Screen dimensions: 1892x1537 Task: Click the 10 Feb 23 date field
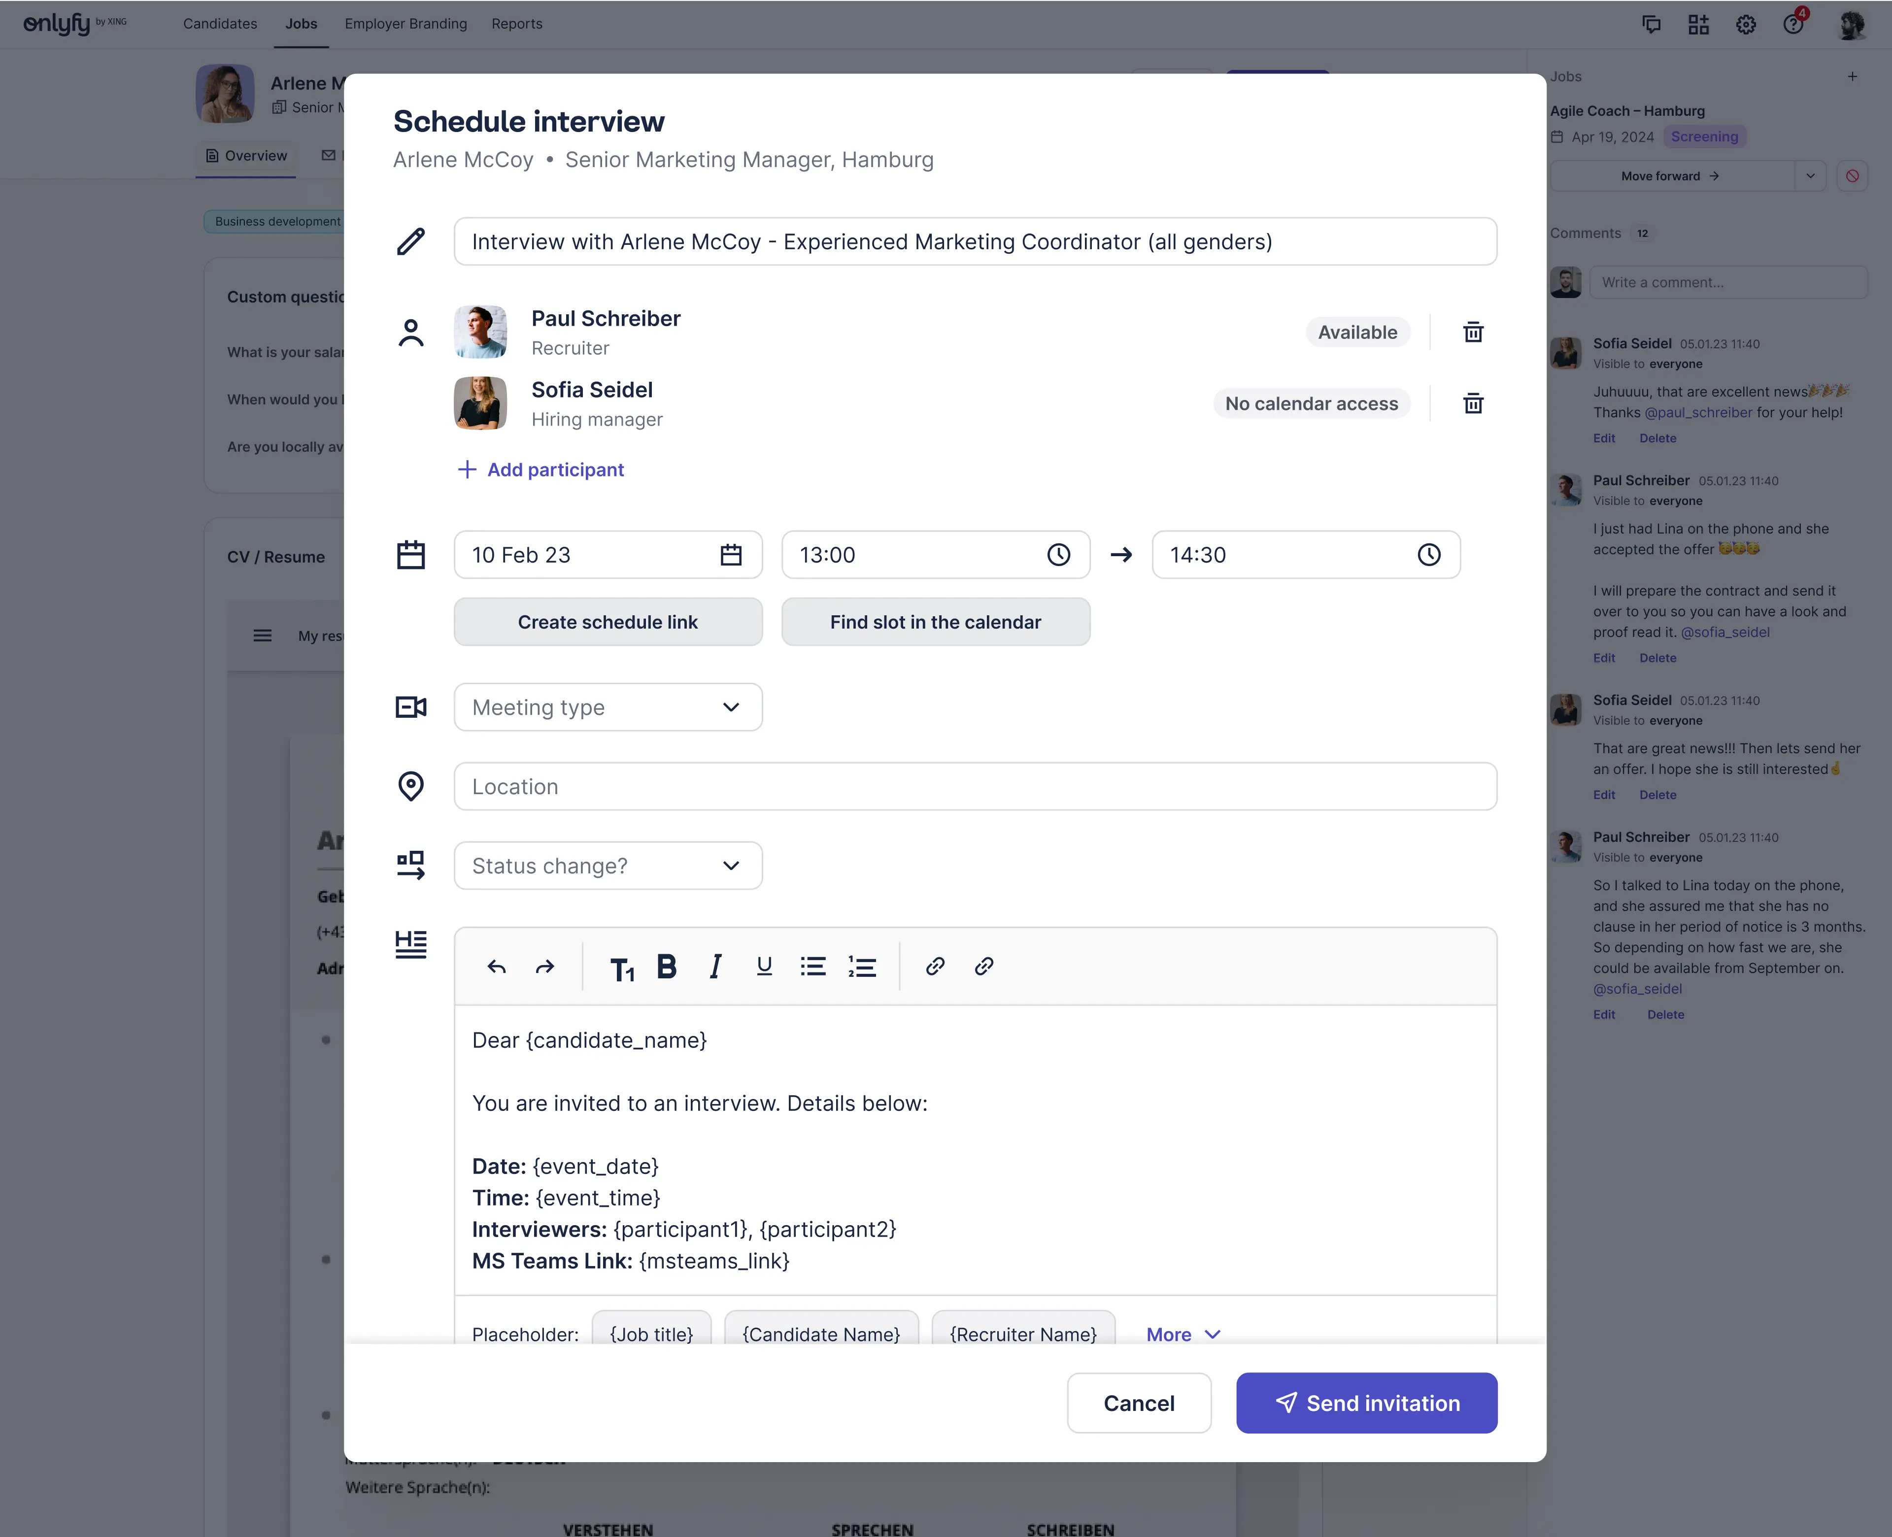click(x=608, y=555)
